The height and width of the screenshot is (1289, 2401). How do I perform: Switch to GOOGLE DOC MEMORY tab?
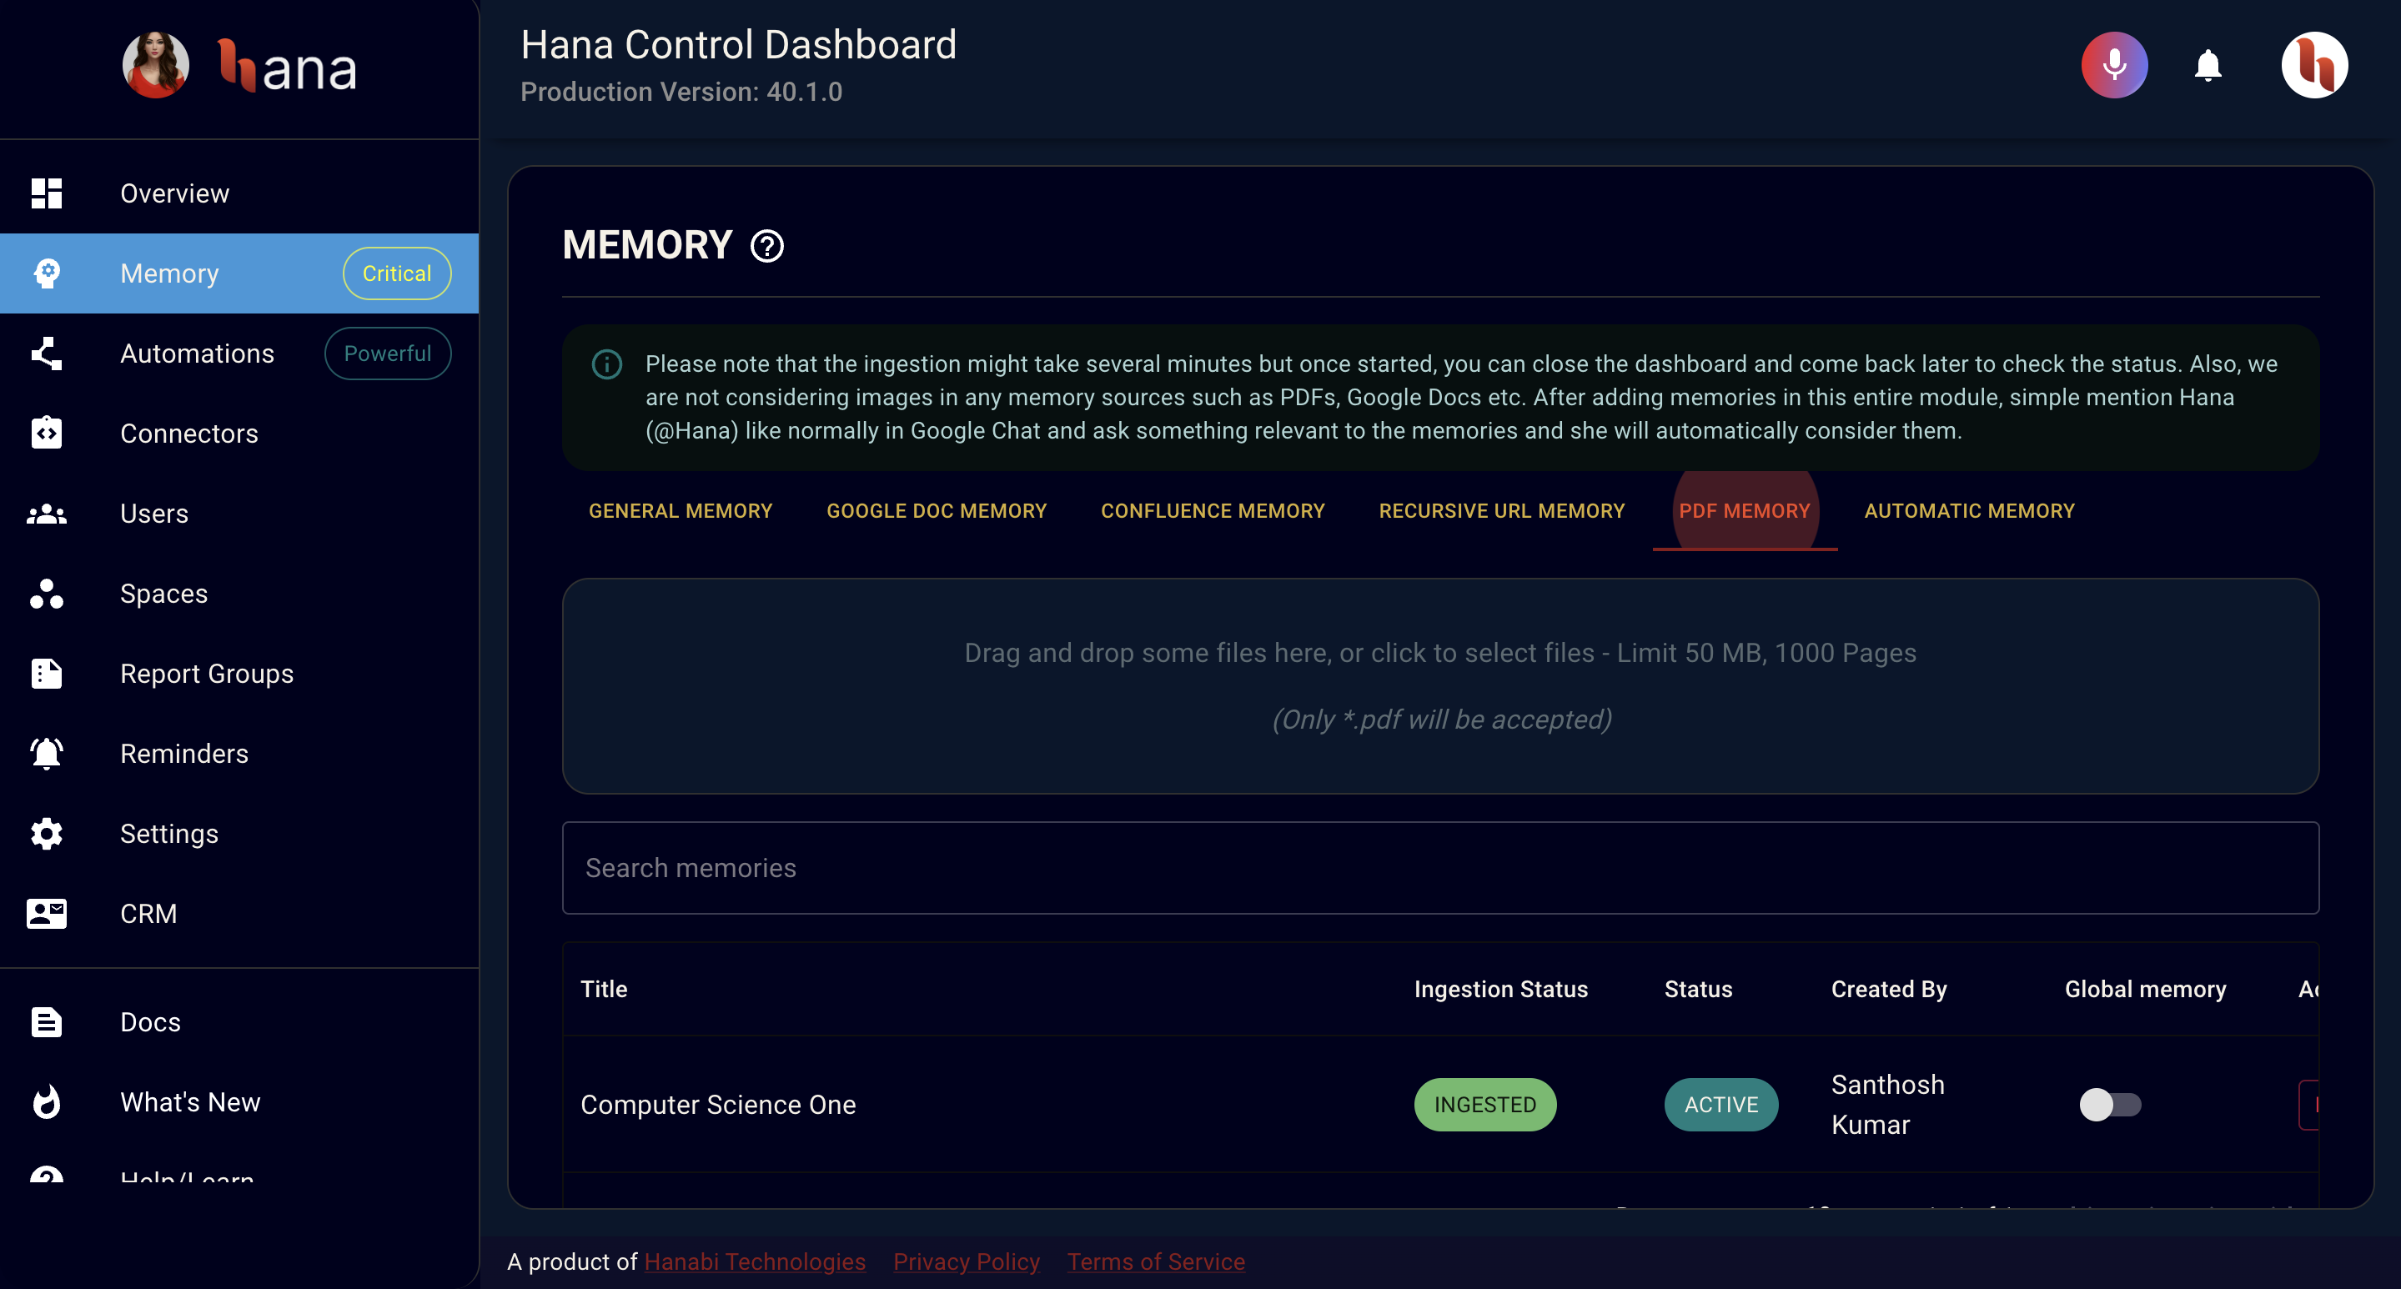[937, 511]
